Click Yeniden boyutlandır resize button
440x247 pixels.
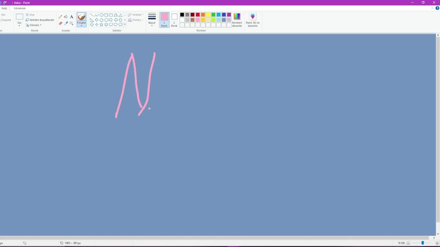40,20
